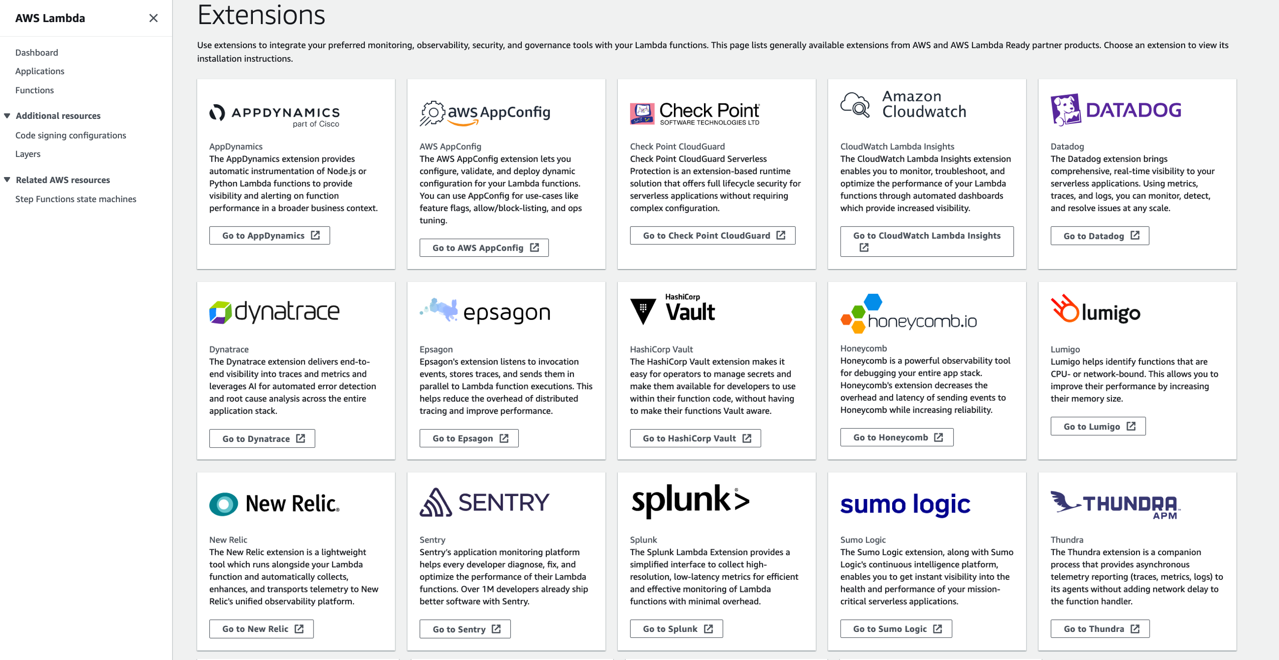Viewport: 1279px width, 660px height.
Task: Open Layers in the sidebar
Action: tap(28, 154)
